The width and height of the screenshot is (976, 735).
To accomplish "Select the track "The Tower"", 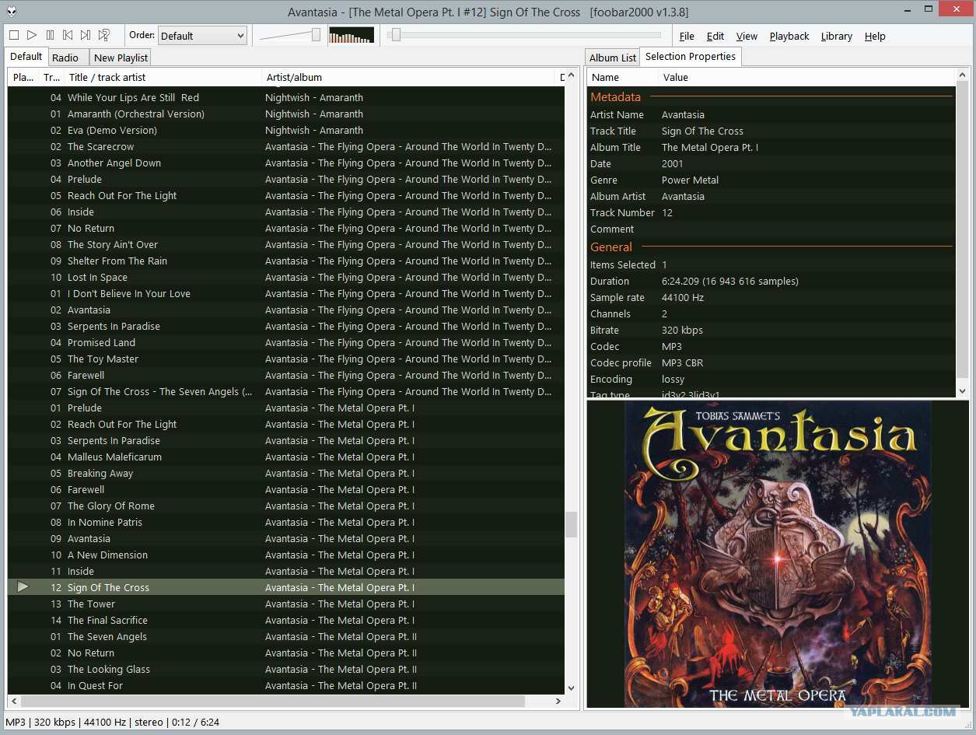I will (x=91, y=604).
